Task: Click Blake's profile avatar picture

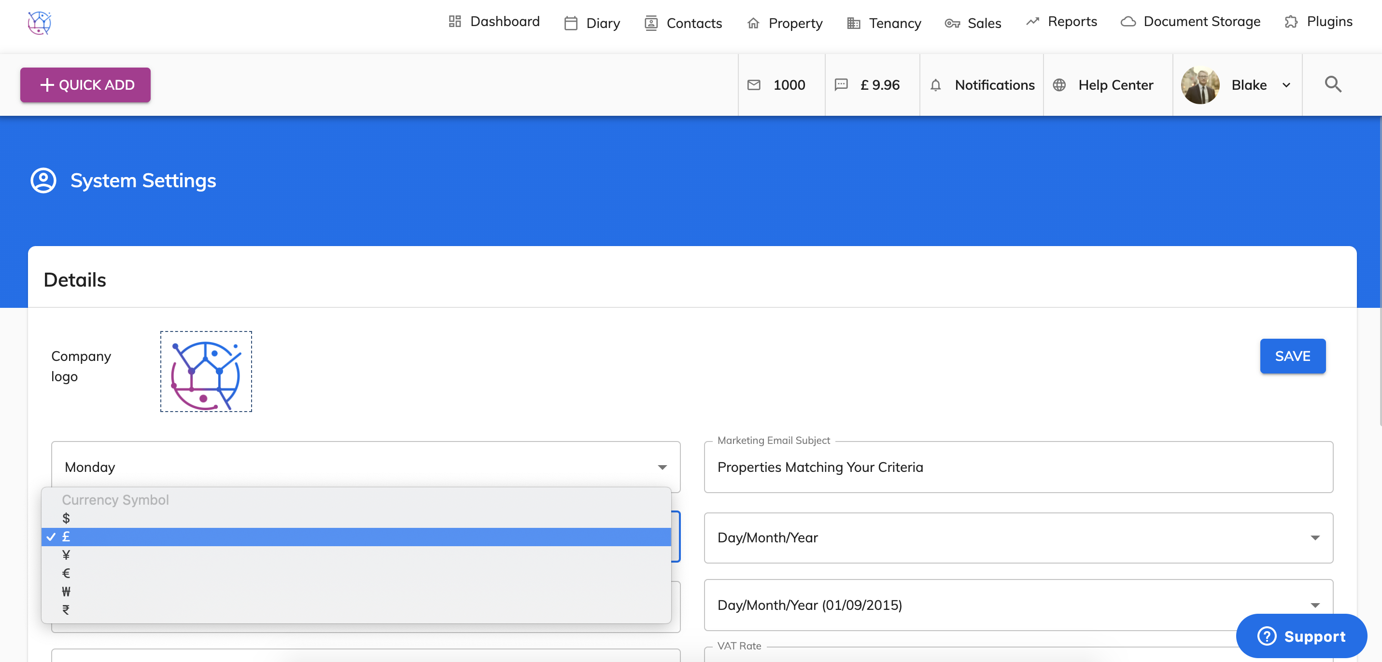Action: click(x=1200, y=85)
